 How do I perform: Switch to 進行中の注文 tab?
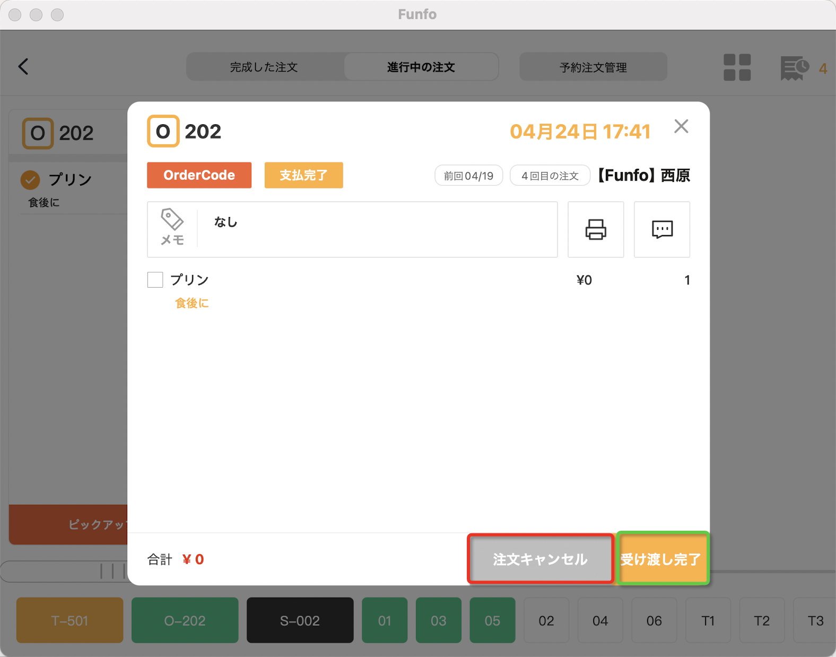click(421, 67)
